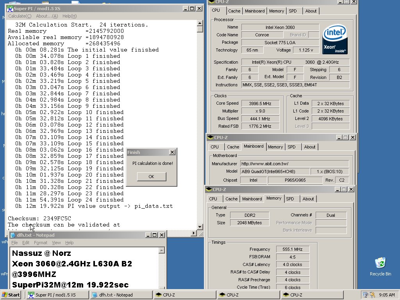Click Super PI horizontal scroll right arrow
The height and width of the screenshot is (300, 400).
[x=194, y=233]
